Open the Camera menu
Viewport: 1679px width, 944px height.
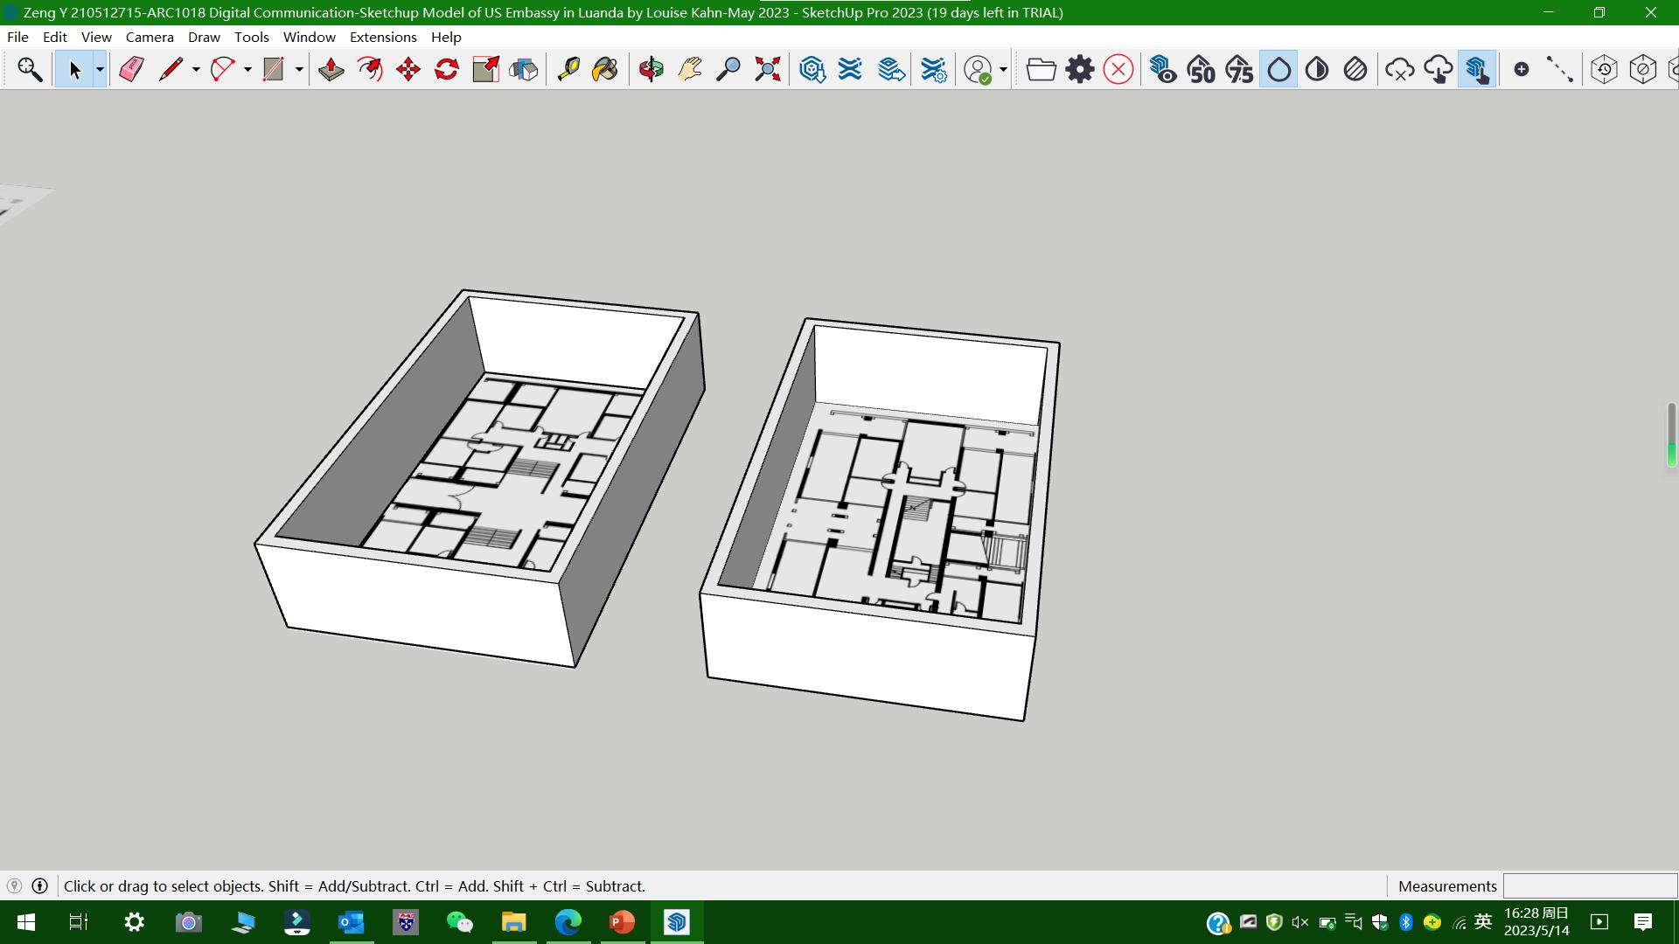150,37
